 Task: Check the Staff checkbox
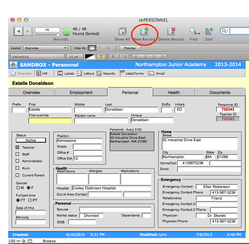[x=18, y=154]
